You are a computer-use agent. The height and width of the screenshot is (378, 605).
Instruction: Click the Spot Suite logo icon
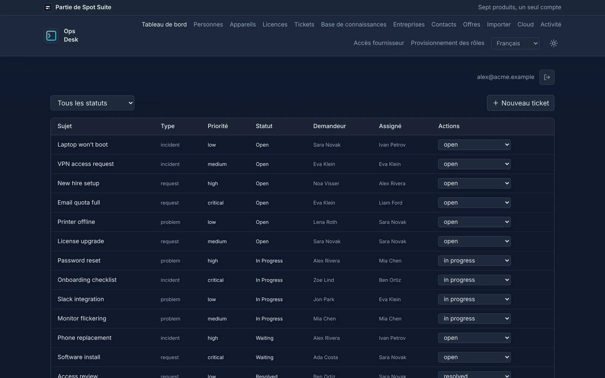48,8
